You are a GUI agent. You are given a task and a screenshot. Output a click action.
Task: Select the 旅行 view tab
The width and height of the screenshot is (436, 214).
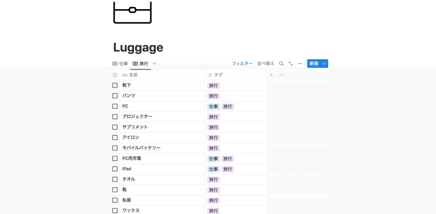point(141,64)
